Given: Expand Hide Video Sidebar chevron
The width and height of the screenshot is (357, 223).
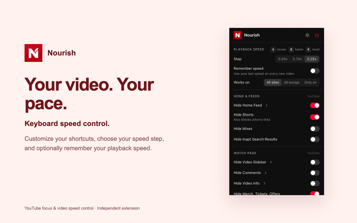Looking at the screenshot, I should tap(271, 162).
